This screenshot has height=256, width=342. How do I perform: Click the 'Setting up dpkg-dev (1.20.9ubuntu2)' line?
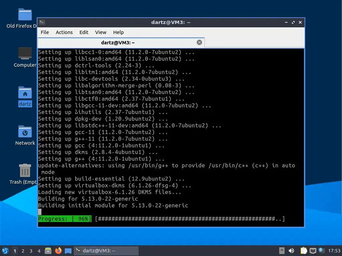point(103,119)
